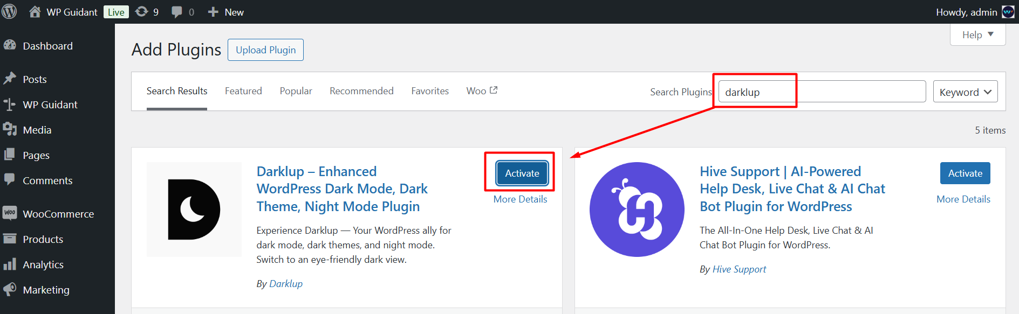1019x314 pixels.
Task: Switch to the Favorites tab
Action: click(430, 91)
